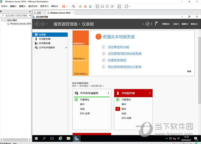Open the dropdown arrow beside the pause button

point(67,6)
